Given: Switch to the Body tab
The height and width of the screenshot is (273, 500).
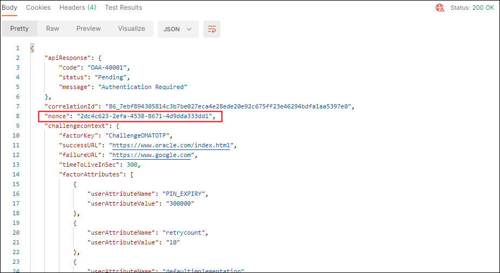Looking at the screenshot, I should (x=9, y=8).
